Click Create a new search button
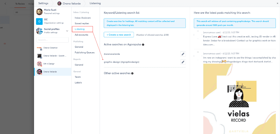The image size is (280, 134). [x=119, y=34]
